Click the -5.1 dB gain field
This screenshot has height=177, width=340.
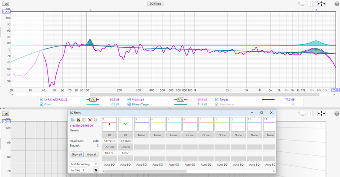point(109,147)
